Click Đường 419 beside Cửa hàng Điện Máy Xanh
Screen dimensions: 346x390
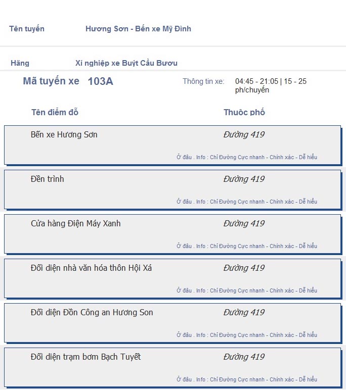tap(244, 223)
